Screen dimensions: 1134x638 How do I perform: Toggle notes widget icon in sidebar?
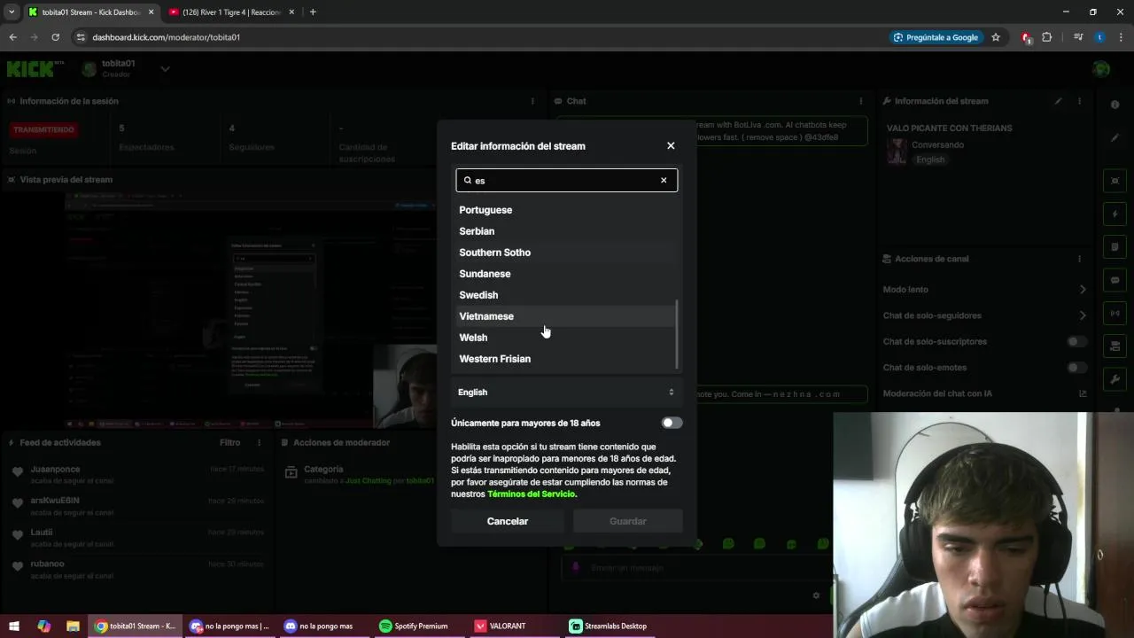click(x=1115, y=247)
